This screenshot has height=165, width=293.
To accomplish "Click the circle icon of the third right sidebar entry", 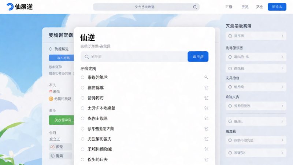I will [x=230, y=69].
